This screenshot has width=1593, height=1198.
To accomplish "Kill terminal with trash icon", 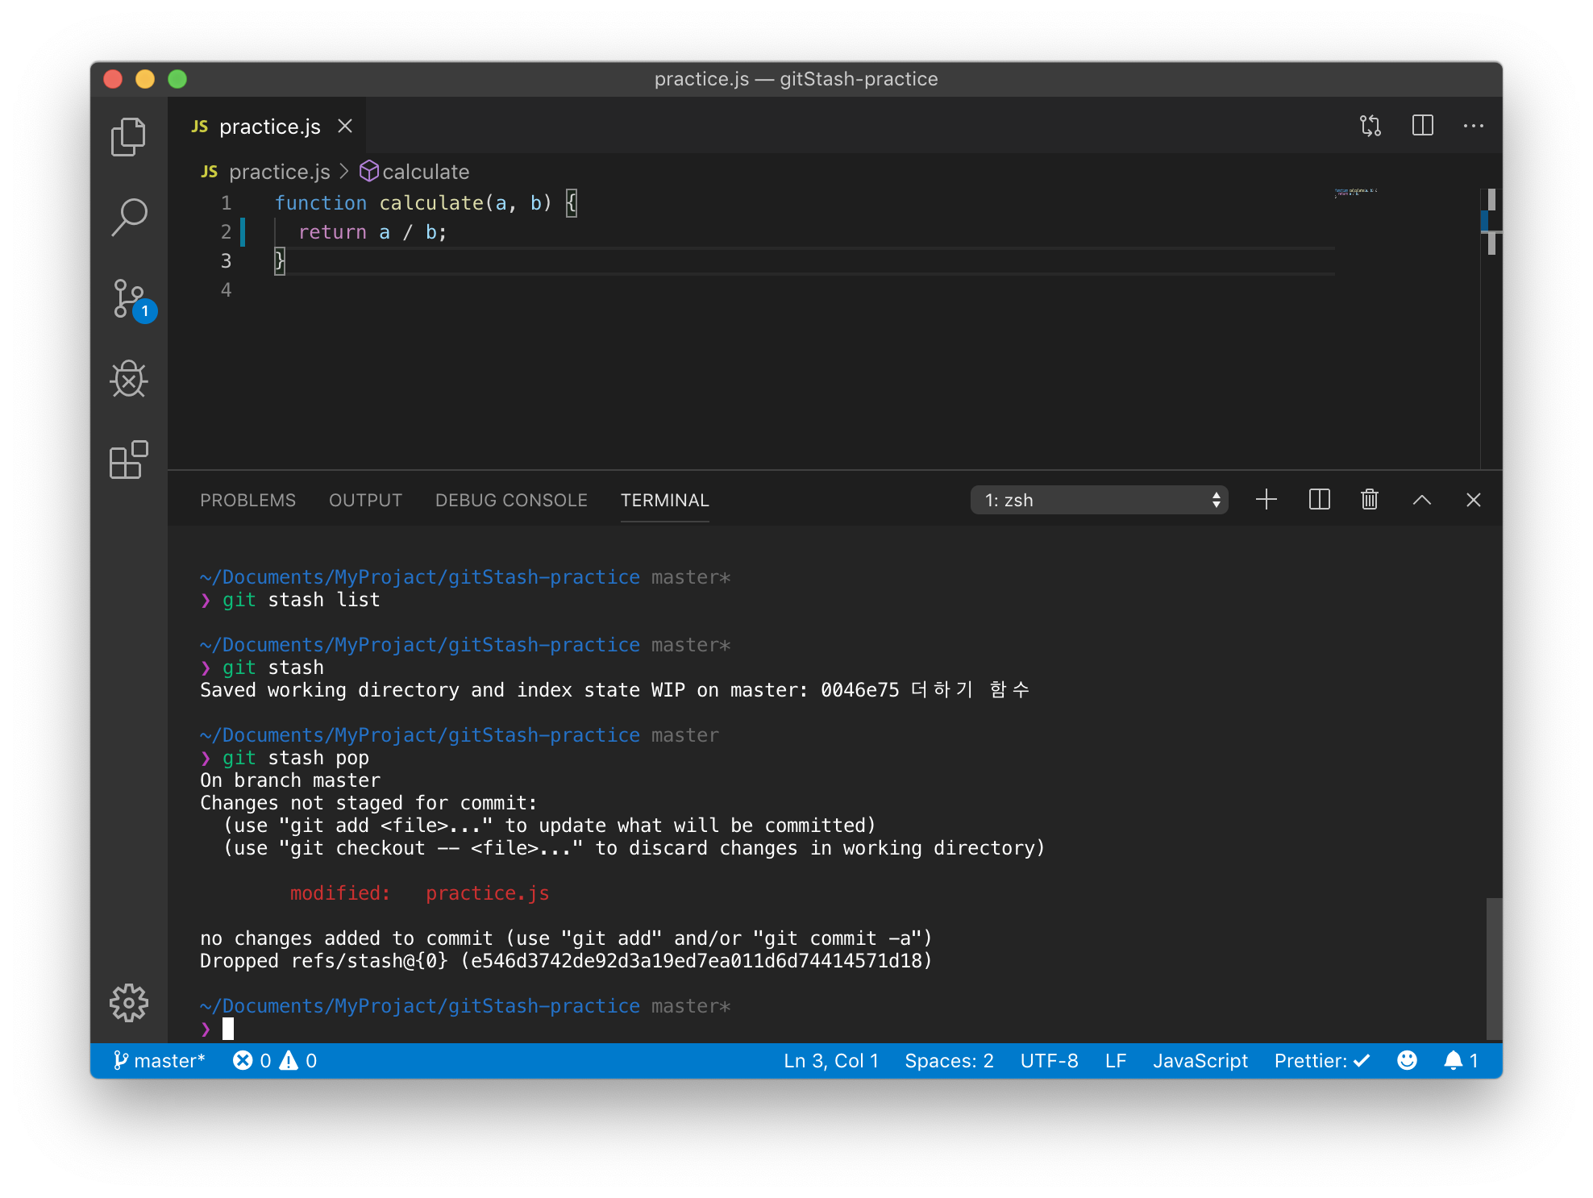I will tap(1369, 500).
